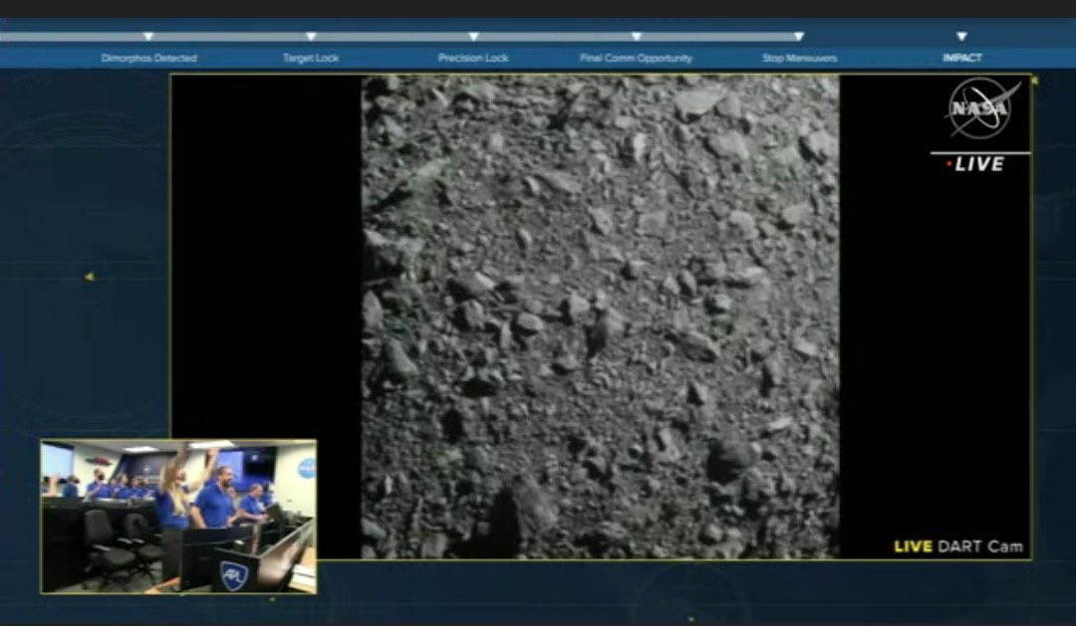Click the IMPACT timeline marker triangle
Viewport: 1076px width, 626px height.
(961, 37)
